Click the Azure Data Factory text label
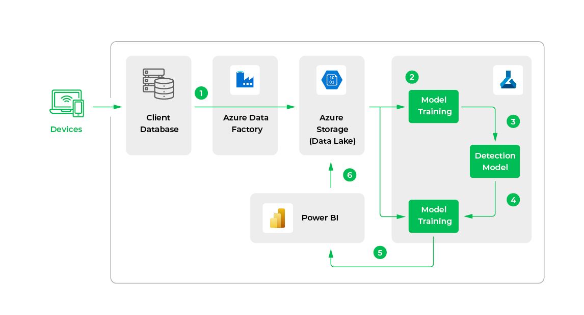Viewport: 584px width, 315px height. (246, 123)
